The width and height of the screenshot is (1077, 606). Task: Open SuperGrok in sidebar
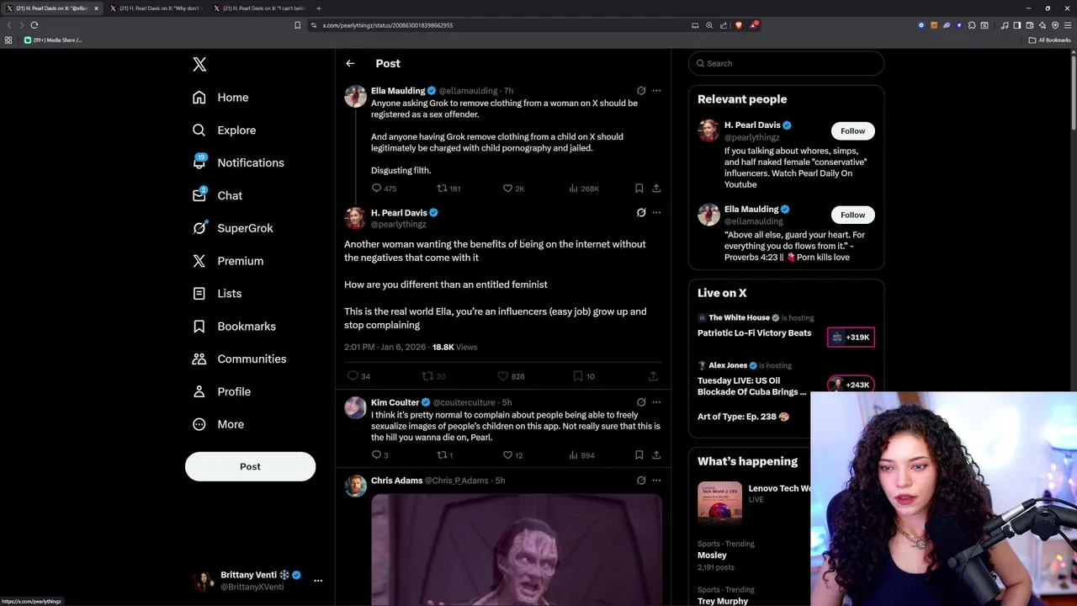(x=232, y=228)
